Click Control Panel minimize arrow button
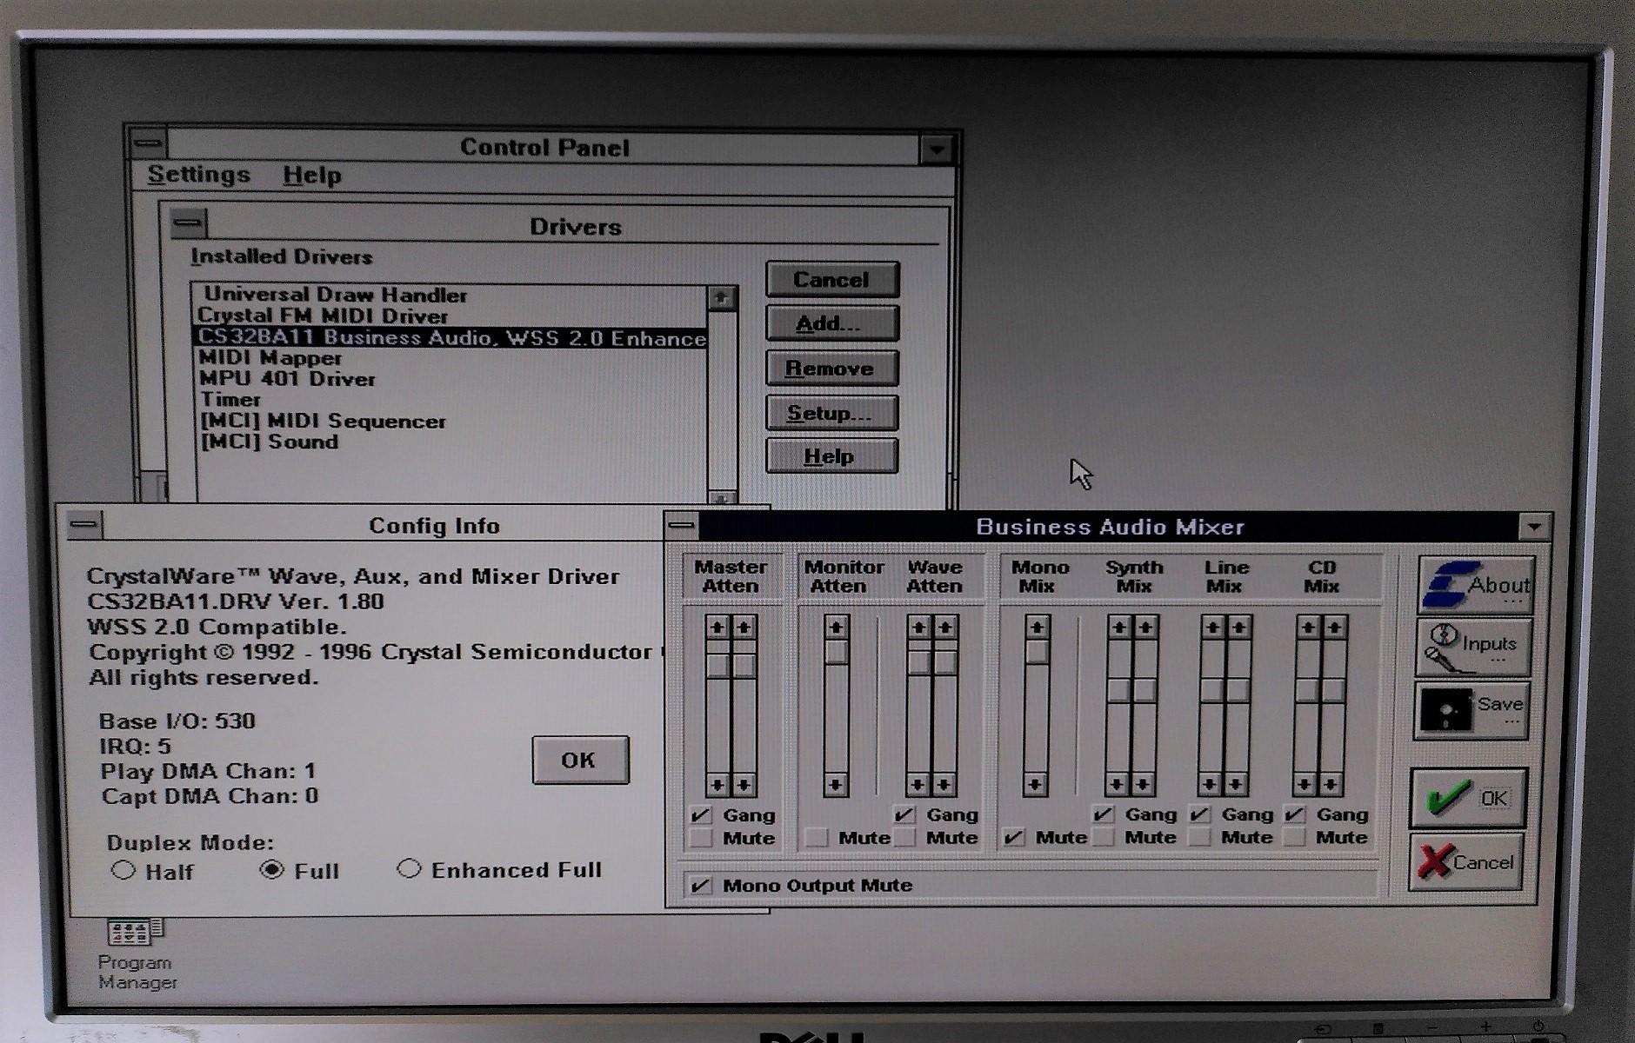 (937, 149)
